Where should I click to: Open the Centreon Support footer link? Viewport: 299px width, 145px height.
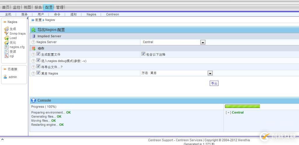[161, 140]
